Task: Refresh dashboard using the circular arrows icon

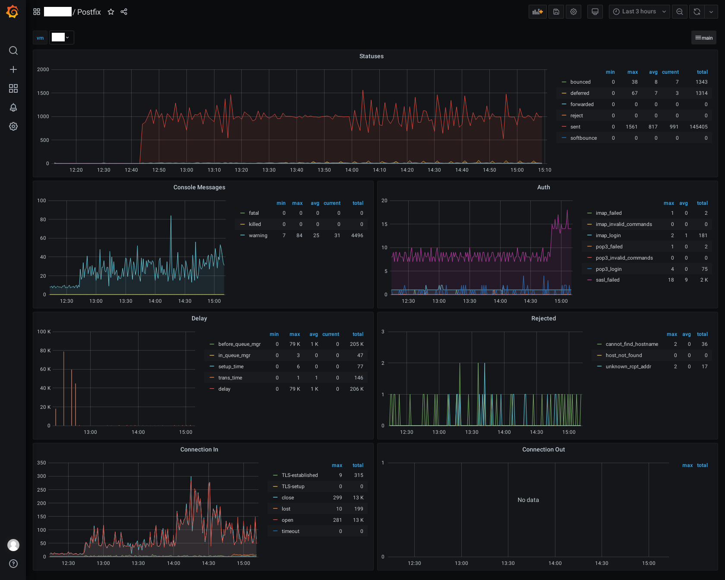Action: (x=697, y=12)
